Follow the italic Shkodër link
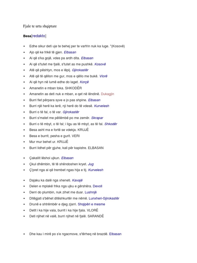 [111, 124]
